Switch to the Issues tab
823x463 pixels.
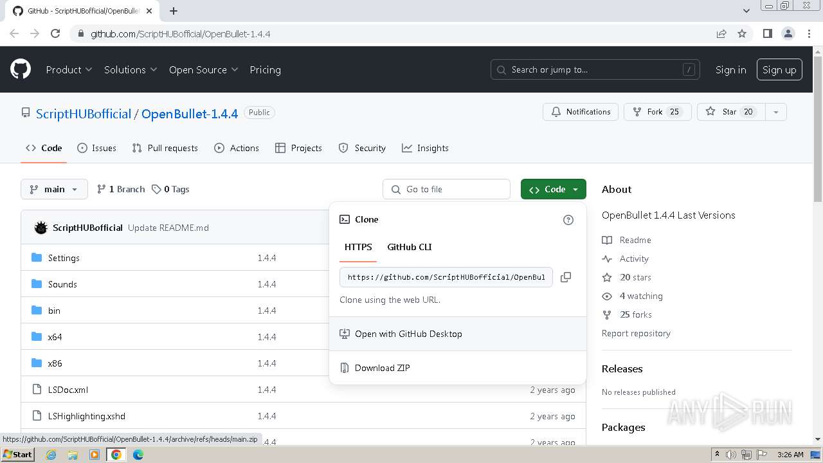click(97, 148)
